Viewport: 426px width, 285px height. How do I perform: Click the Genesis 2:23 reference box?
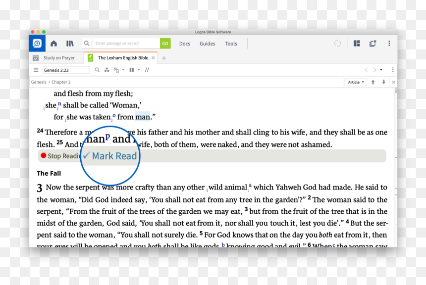[66, 70]
